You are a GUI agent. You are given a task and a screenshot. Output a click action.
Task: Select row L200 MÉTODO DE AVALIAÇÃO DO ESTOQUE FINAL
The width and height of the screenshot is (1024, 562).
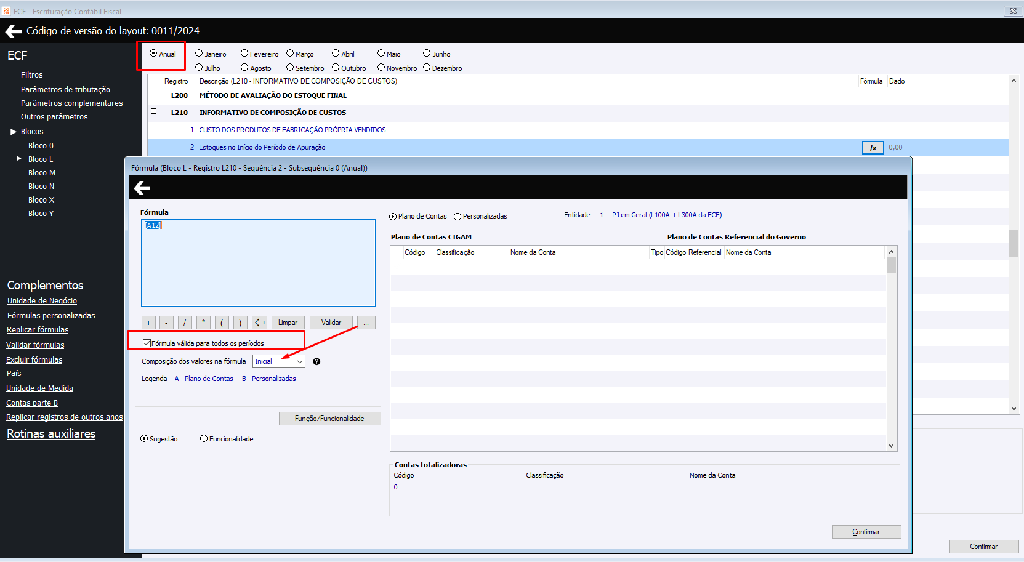click(x=578, y=95)
